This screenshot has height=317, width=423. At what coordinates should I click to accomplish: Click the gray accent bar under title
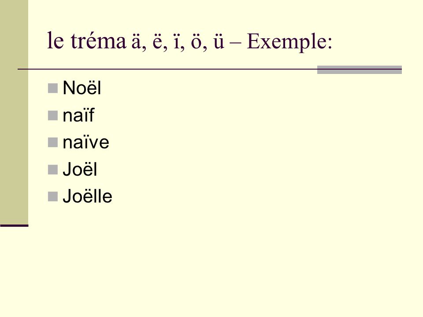click(360, 70)
